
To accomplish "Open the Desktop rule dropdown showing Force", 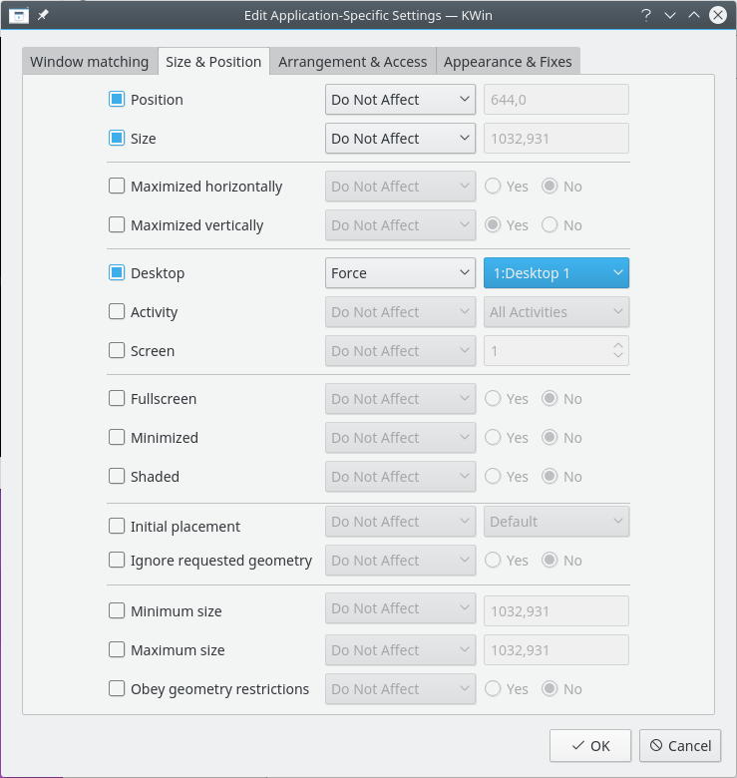I will (400, 273).
